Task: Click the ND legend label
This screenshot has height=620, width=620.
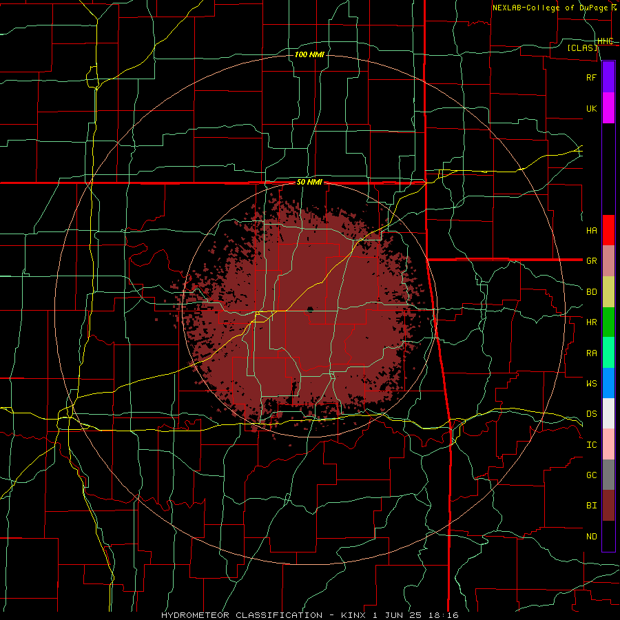Action: coord(592,537)
